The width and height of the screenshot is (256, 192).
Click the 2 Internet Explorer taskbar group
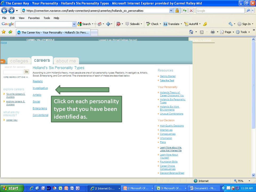pos(105,188)
